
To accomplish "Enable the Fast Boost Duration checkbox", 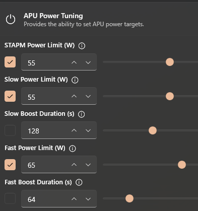I will tap(10, 198).
